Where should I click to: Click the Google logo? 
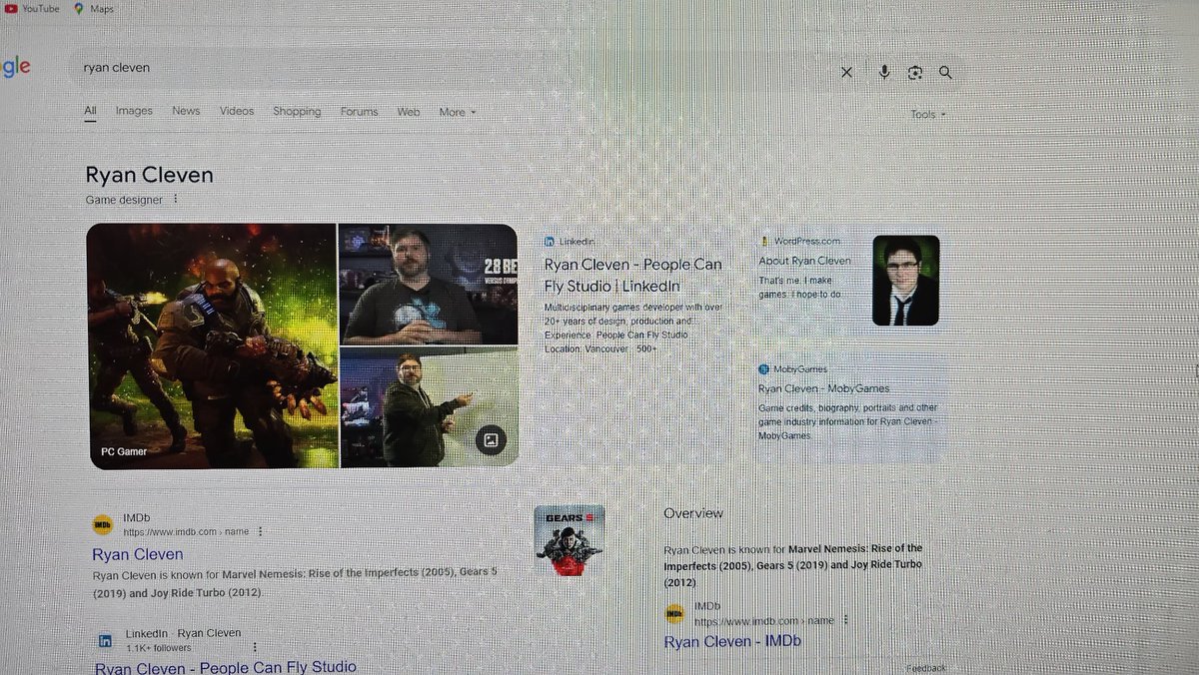tap(15, 67)
